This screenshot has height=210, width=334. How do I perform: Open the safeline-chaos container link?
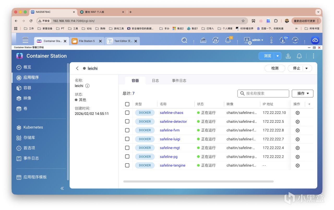171,113
